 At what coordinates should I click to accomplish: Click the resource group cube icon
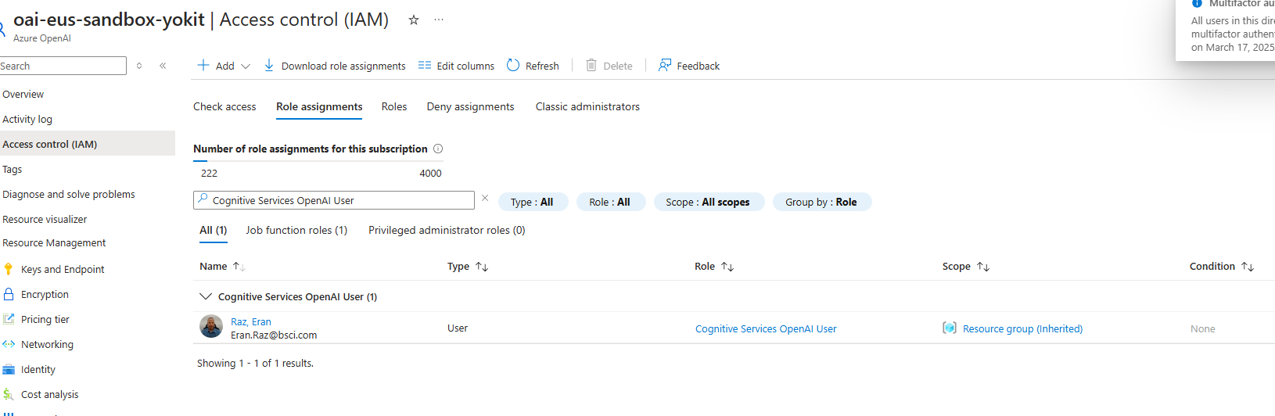(x=950, y=328)
